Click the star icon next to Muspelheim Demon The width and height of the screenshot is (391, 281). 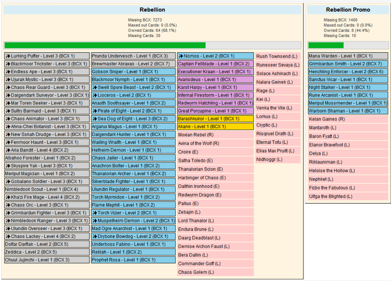pos(95,221)
